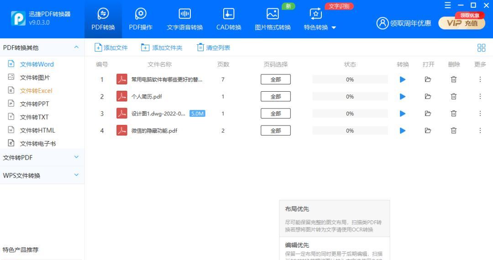Image resolution: width=493 pixels, height=260 pixels.
Task: Click PDF icon of 个人简历.pdf
Action: click(x=122, y=96)
